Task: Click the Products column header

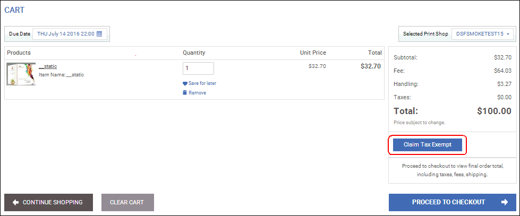Action: [x=19, y=53]
